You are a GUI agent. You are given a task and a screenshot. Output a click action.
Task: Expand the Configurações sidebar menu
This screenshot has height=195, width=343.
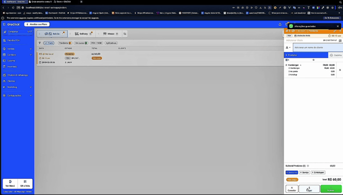[x=17, y=95]
